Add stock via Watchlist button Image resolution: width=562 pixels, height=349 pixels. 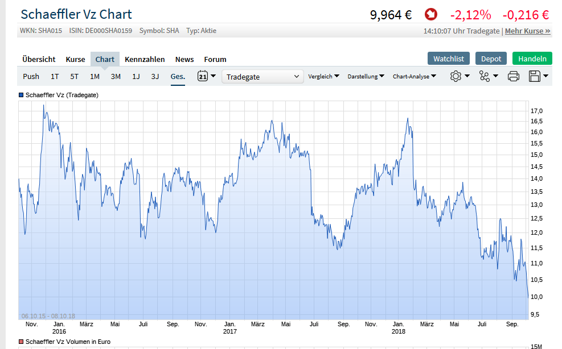pos(448,59)
